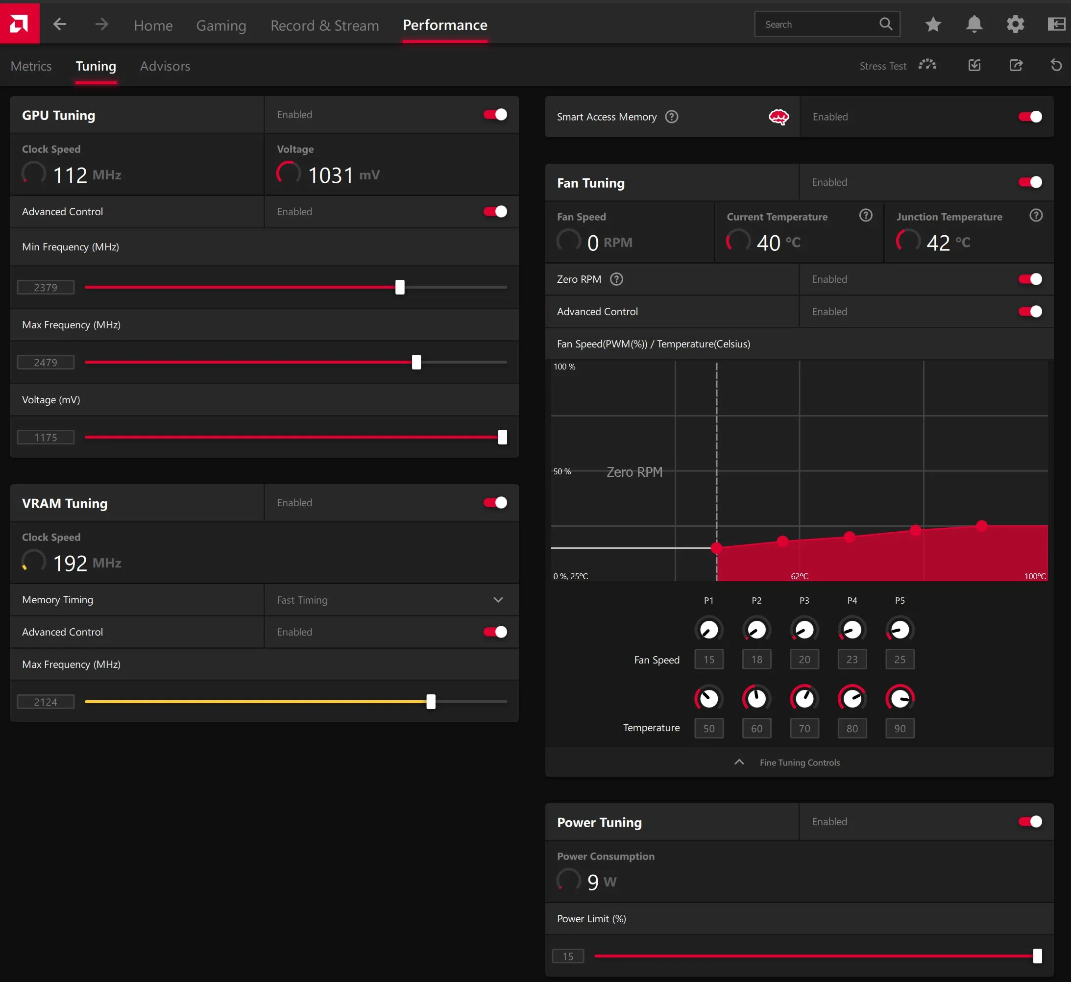Switch to the Advisors sub-tab

coord(165,66)
